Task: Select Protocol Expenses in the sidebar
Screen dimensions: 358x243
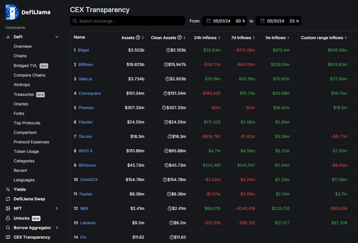Action: (31, 142)
